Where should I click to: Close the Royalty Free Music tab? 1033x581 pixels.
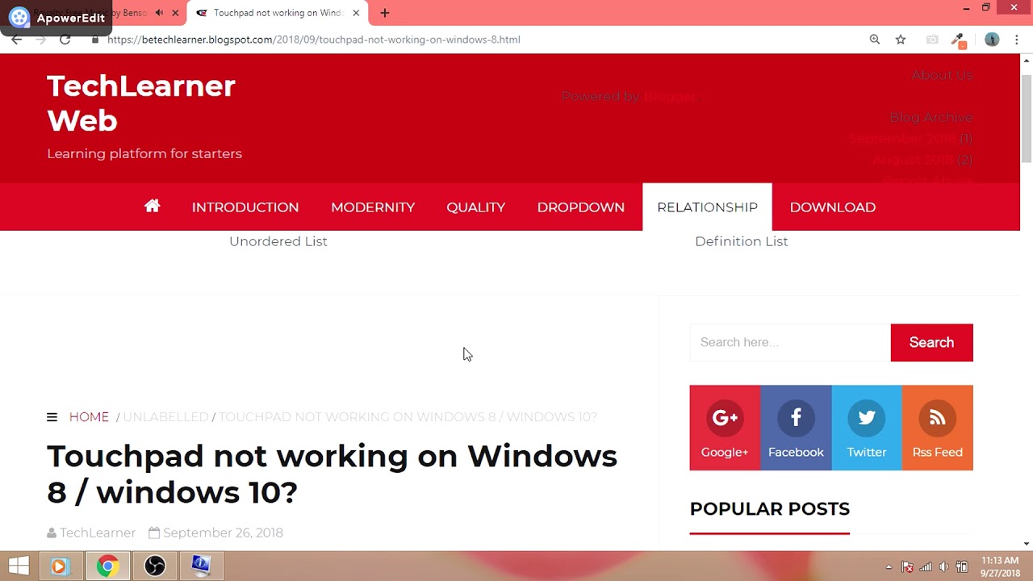tap(176, 13)
